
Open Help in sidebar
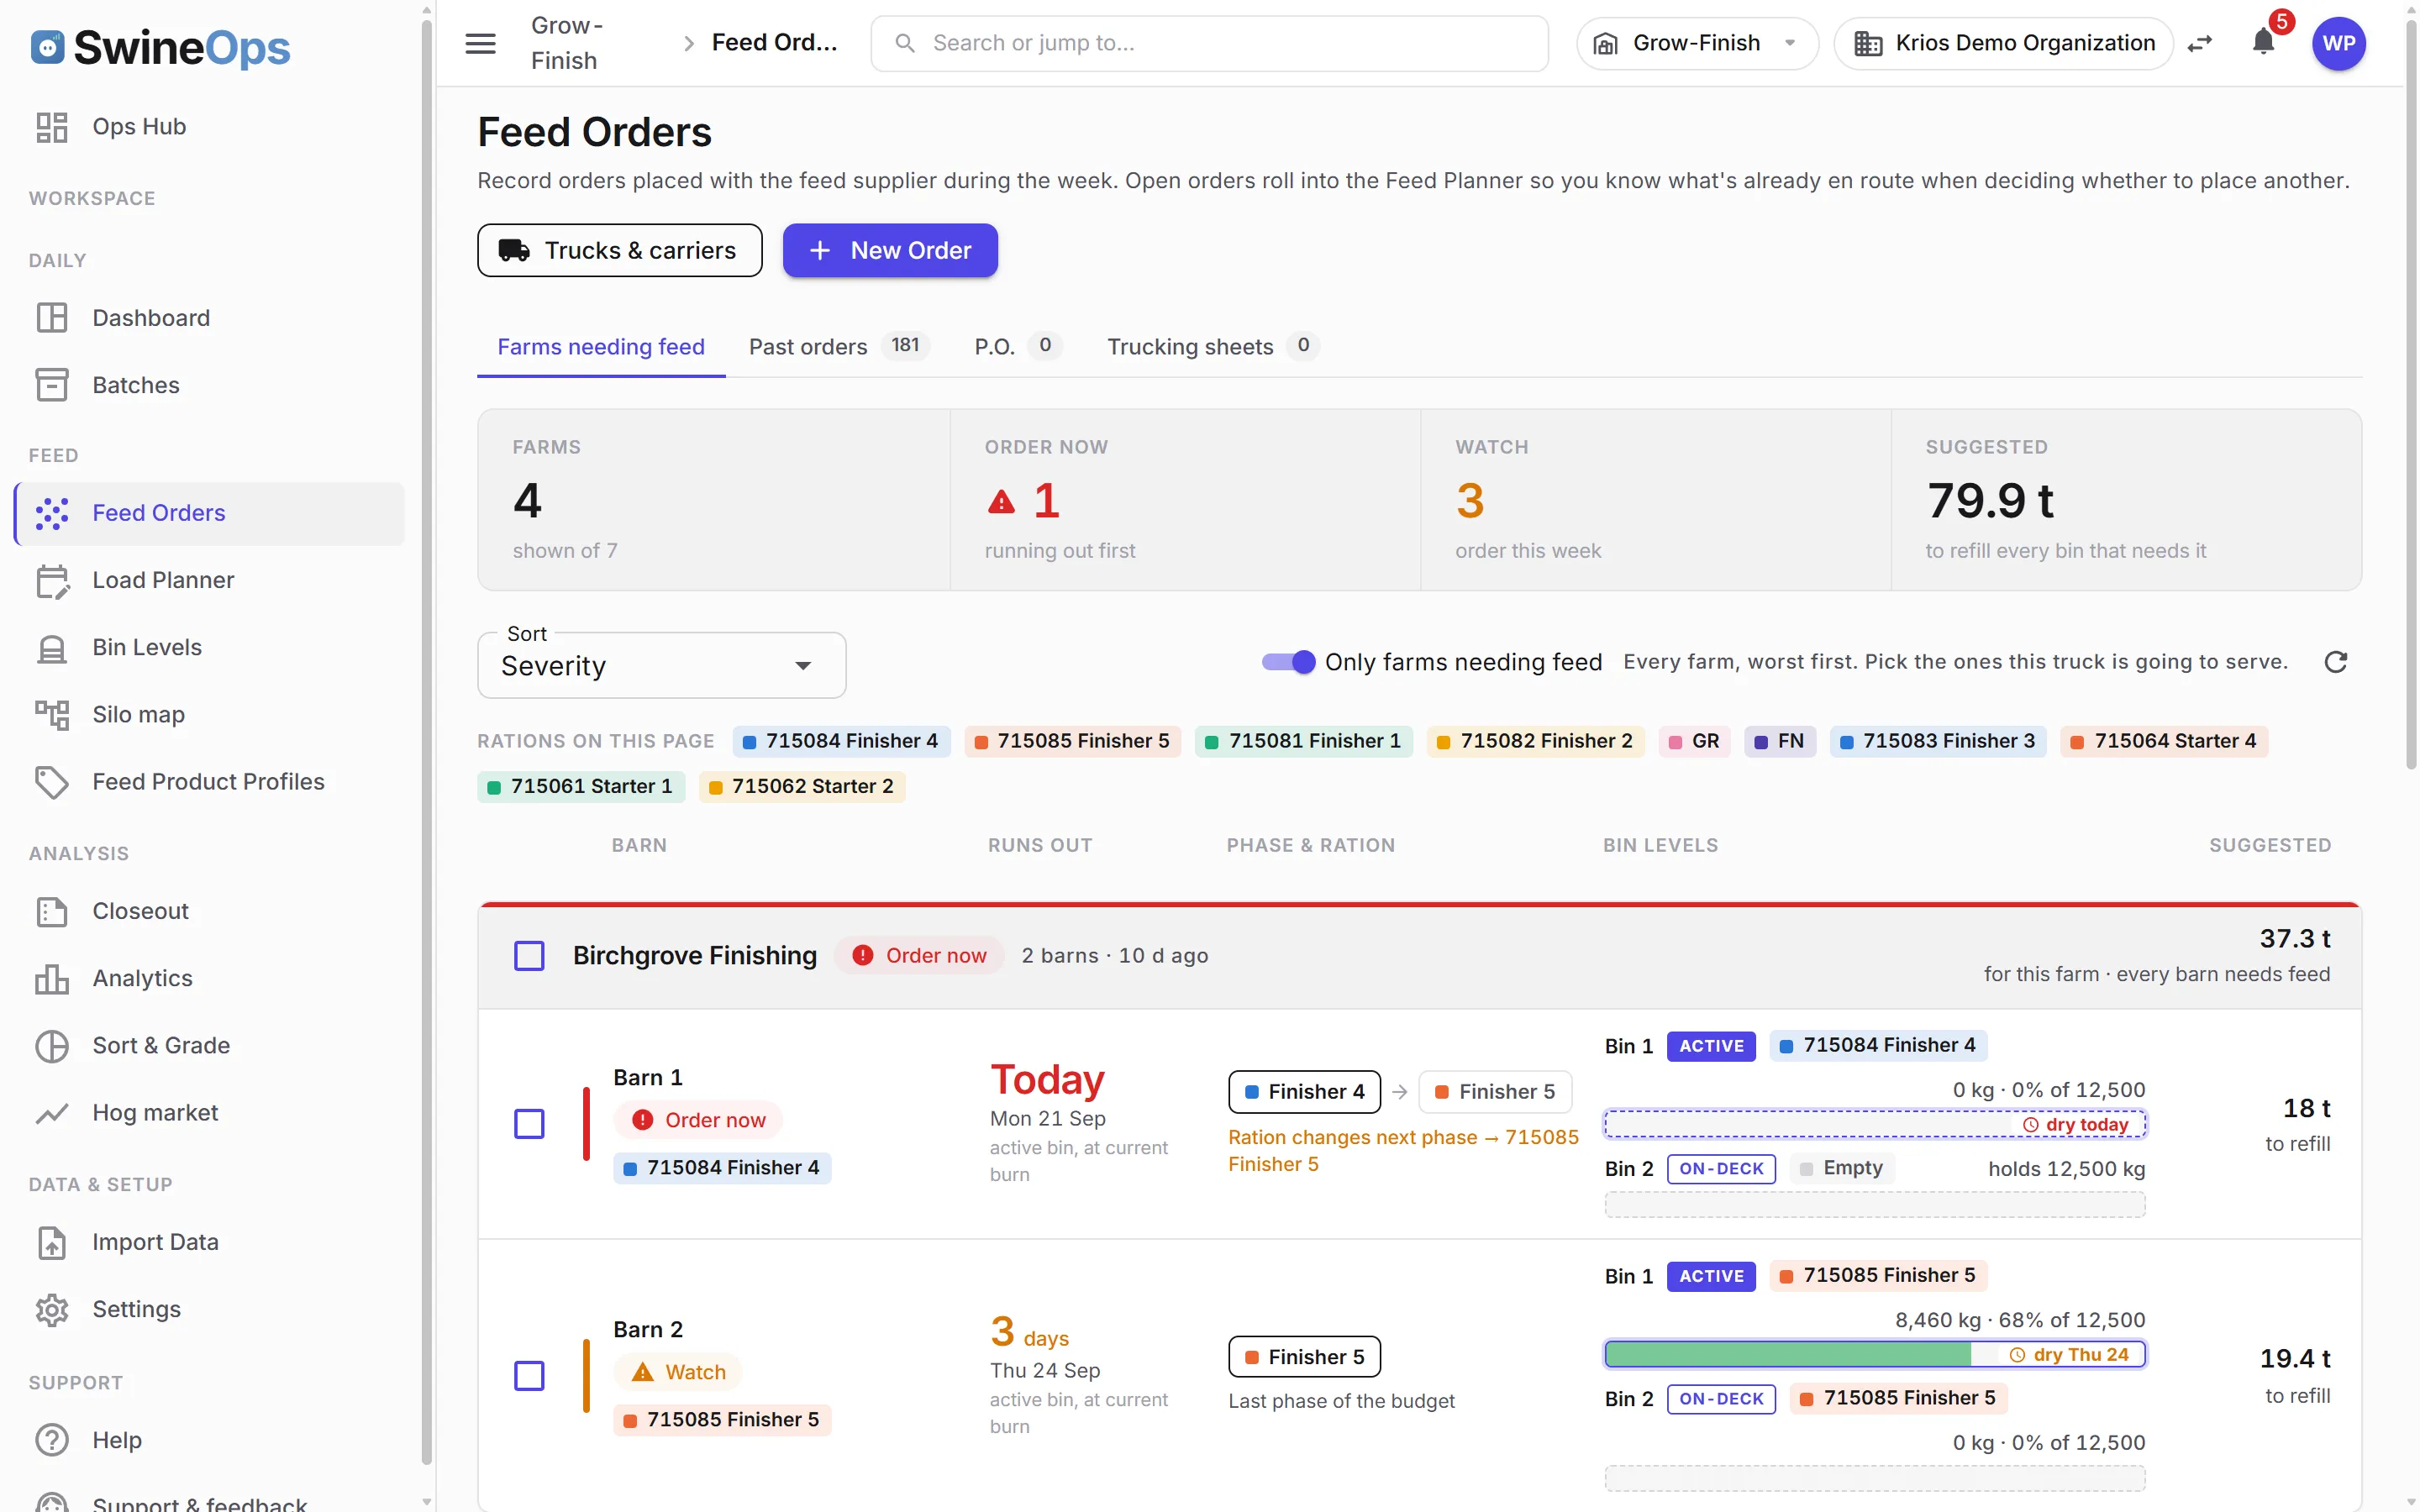click(210, 1440)
